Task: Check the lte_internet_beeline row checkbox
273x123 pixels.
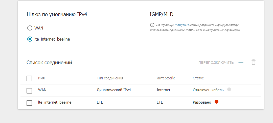Action: click(x=29, y=103)
